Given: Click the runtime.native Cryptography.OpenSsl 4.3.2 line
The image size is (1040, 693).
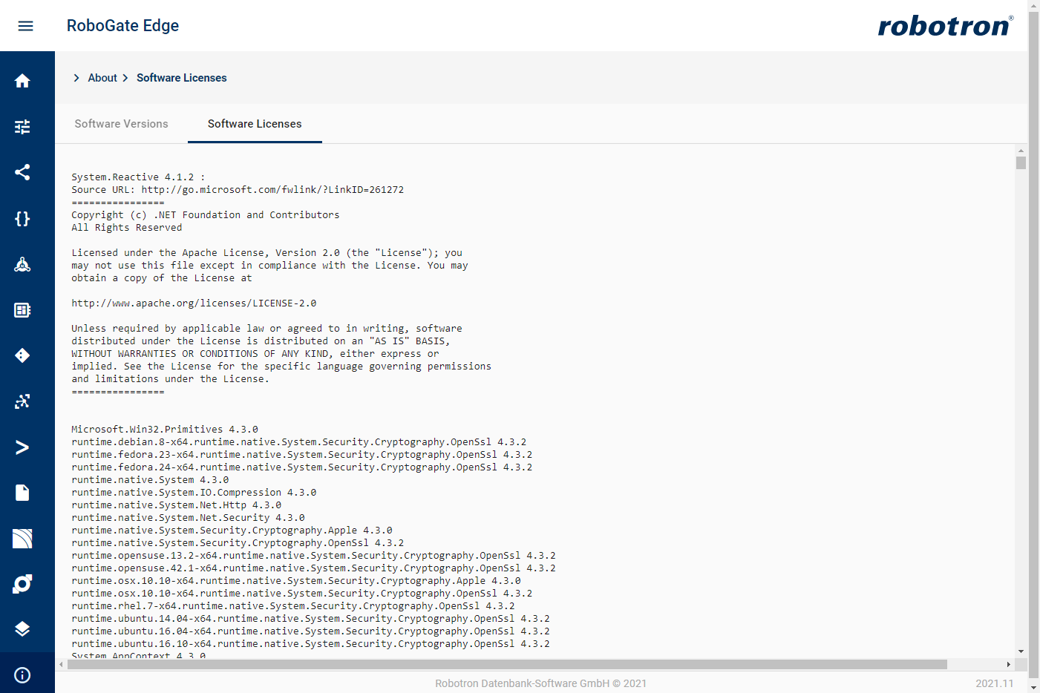Looking at the screenshot, I should pyautogui.click(x=238, y=543).
